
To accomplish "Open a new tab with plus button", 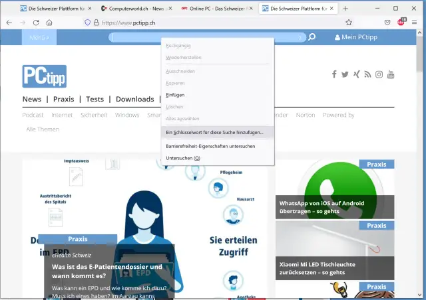I will tap(345, 8).
